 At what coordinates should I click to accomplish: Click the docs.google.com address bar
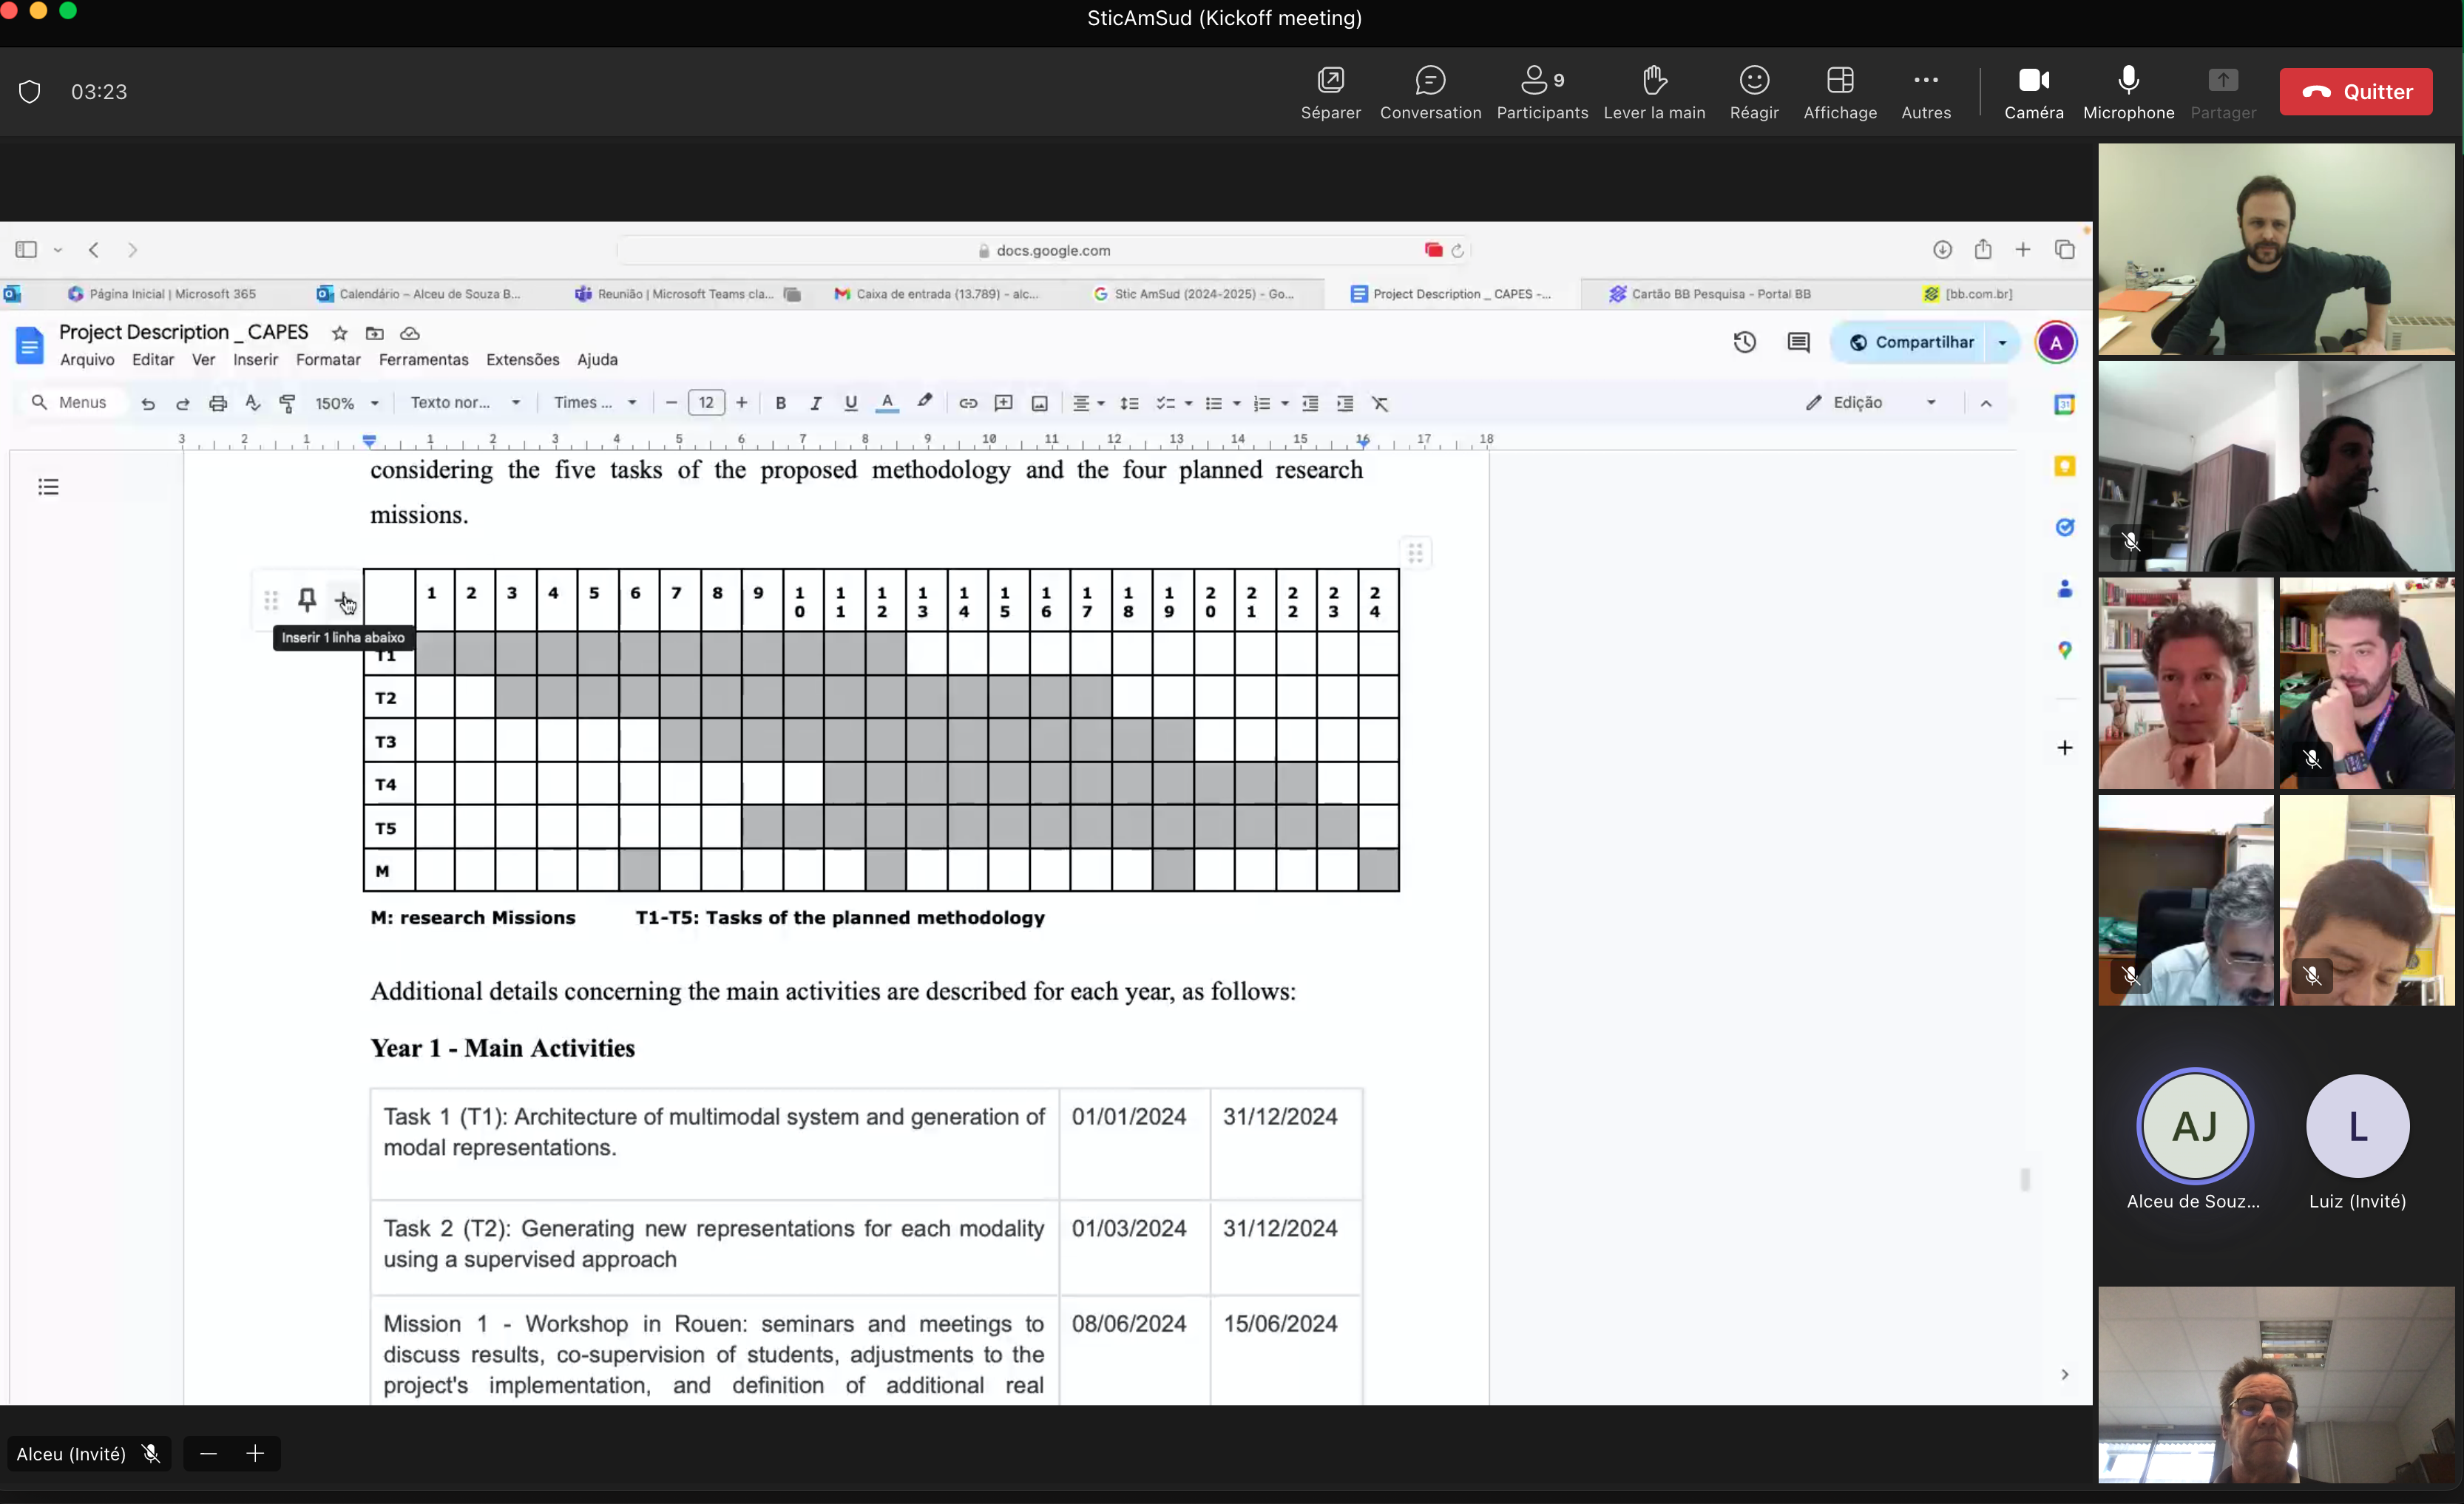(x=1043, y=250)
